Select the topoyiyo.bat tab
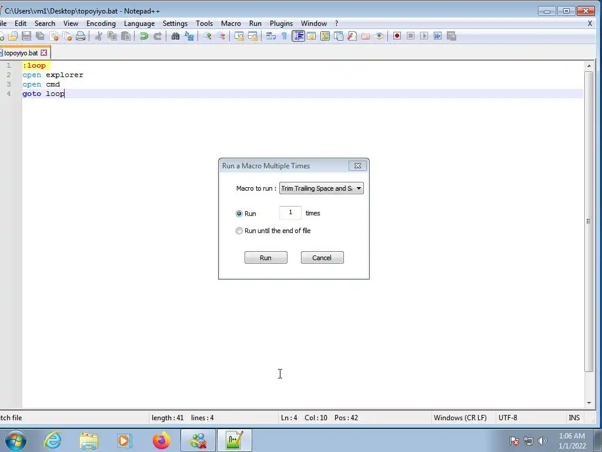Viewport: 602px width, 452px height. [x=21, y=52]
